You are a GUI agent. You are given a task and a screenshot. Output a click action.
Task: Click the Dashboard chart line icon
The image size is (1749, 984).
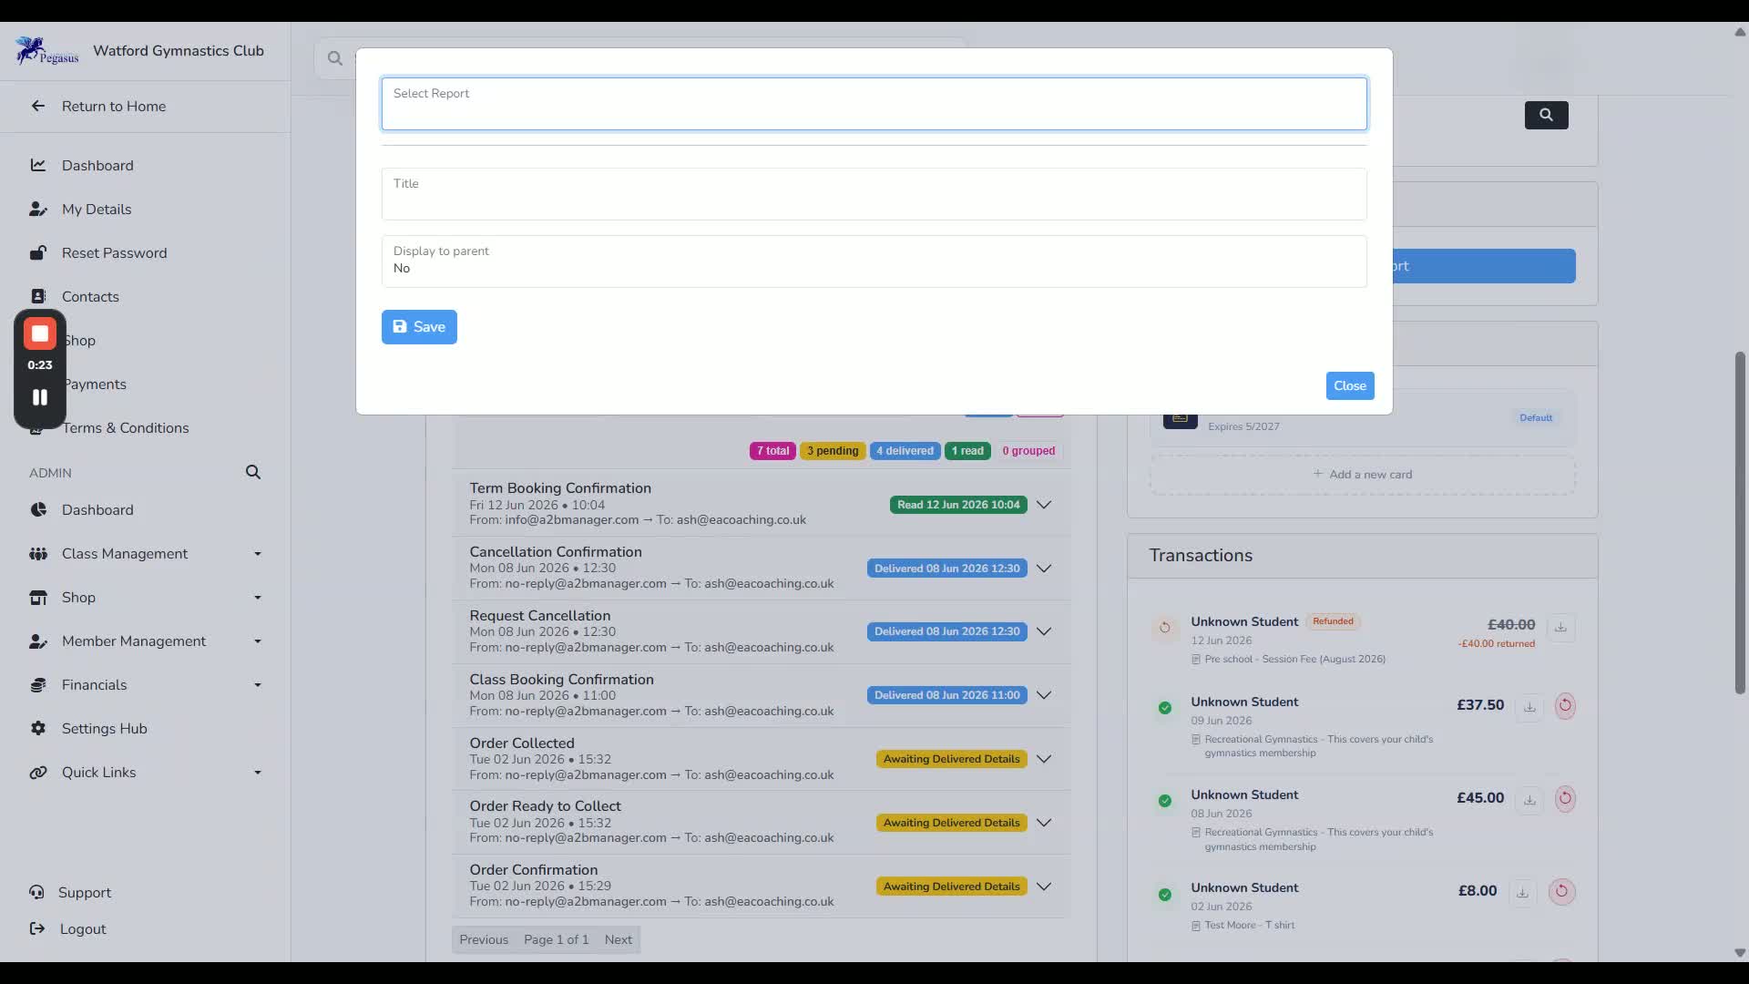click(38, 165)
